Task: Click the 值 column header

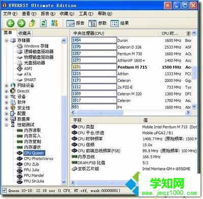Action: 168,120
